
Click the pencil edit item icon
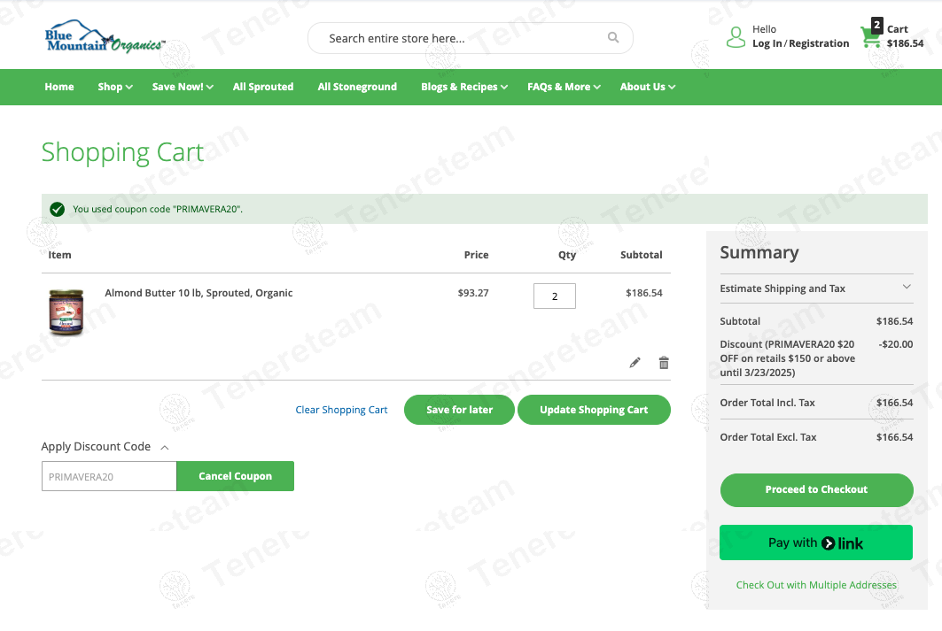coord(634,363)
